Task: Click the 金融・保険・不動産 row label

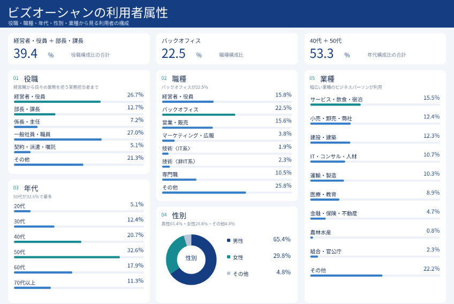Action: pyautogui.click(x=334, y=213)
